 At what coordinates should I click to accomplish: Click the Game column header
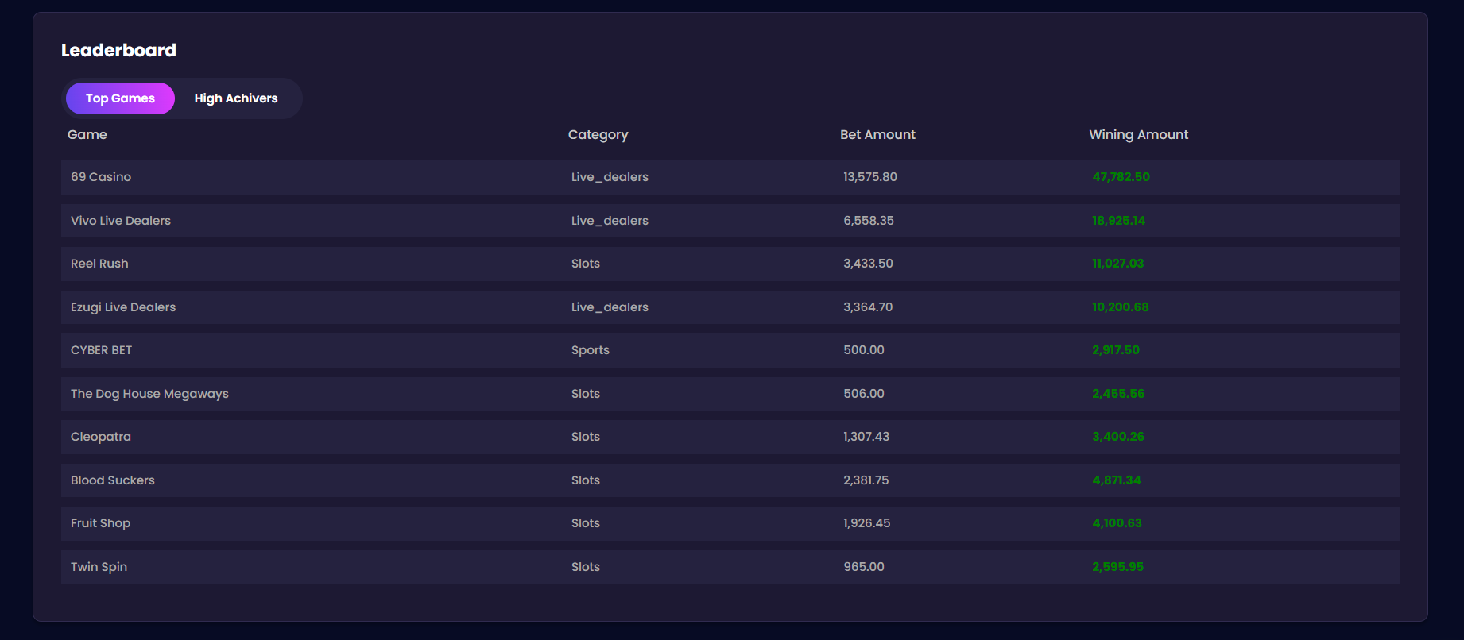(x=87, y=135)
